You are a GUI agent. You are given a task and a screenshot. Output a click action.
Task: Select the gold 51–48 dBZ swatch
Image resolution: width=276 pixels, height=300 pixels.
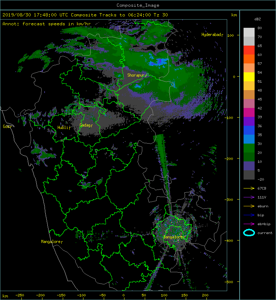pyautogui.click(x=249, y=86)
